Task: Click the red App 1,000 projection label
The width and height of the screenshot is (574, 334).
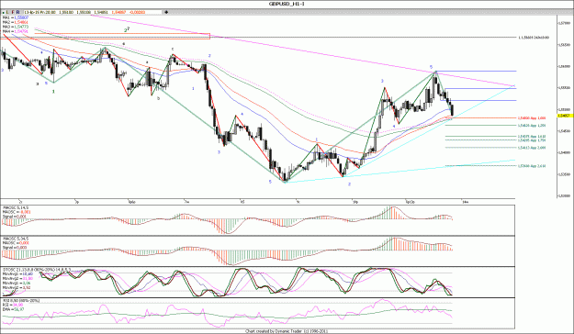Action: click(532, 118)
